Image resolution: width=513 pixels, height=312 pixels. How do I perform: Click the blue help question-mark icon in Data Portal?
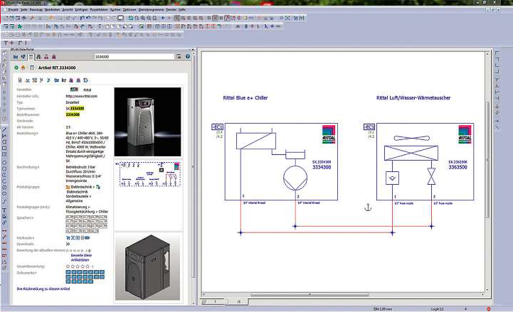(x=188, y=57)
